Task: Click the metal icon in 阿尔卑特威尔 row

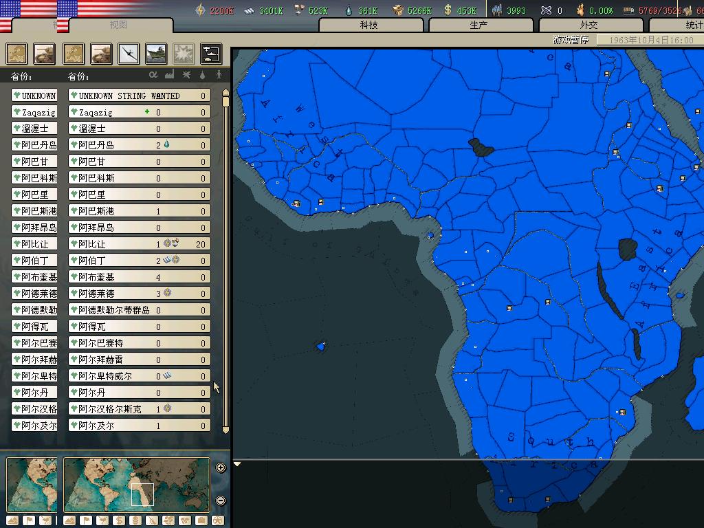Action: [x=167, y=375]
